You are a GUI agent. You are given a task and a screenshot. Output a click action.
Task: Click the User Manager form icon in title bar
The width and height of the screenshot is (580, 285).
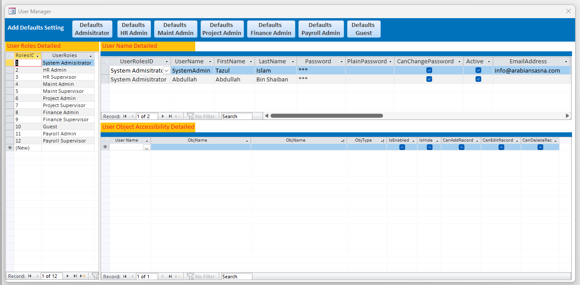12,11
